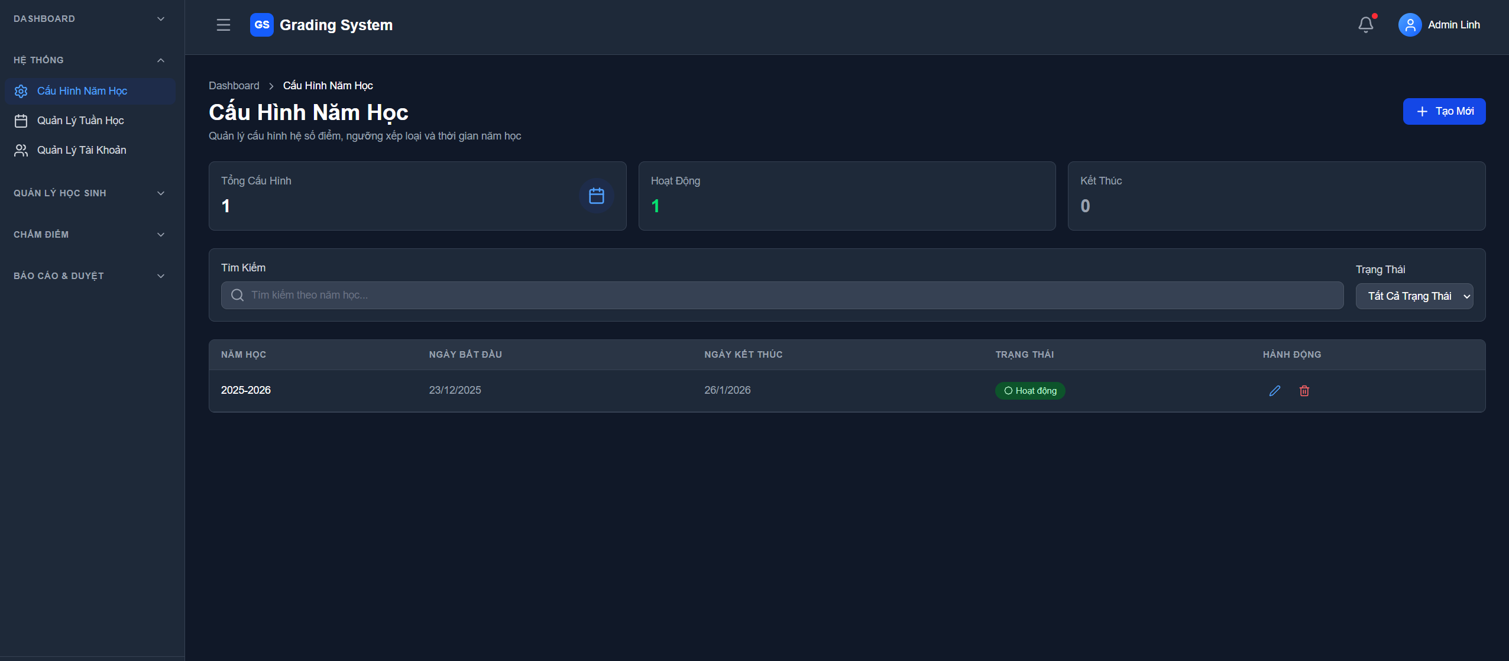Open Quản Lý Tuần Học menu item
Image resolution: width=1509 pixels, height=661 pixels.
pos(80,121)
